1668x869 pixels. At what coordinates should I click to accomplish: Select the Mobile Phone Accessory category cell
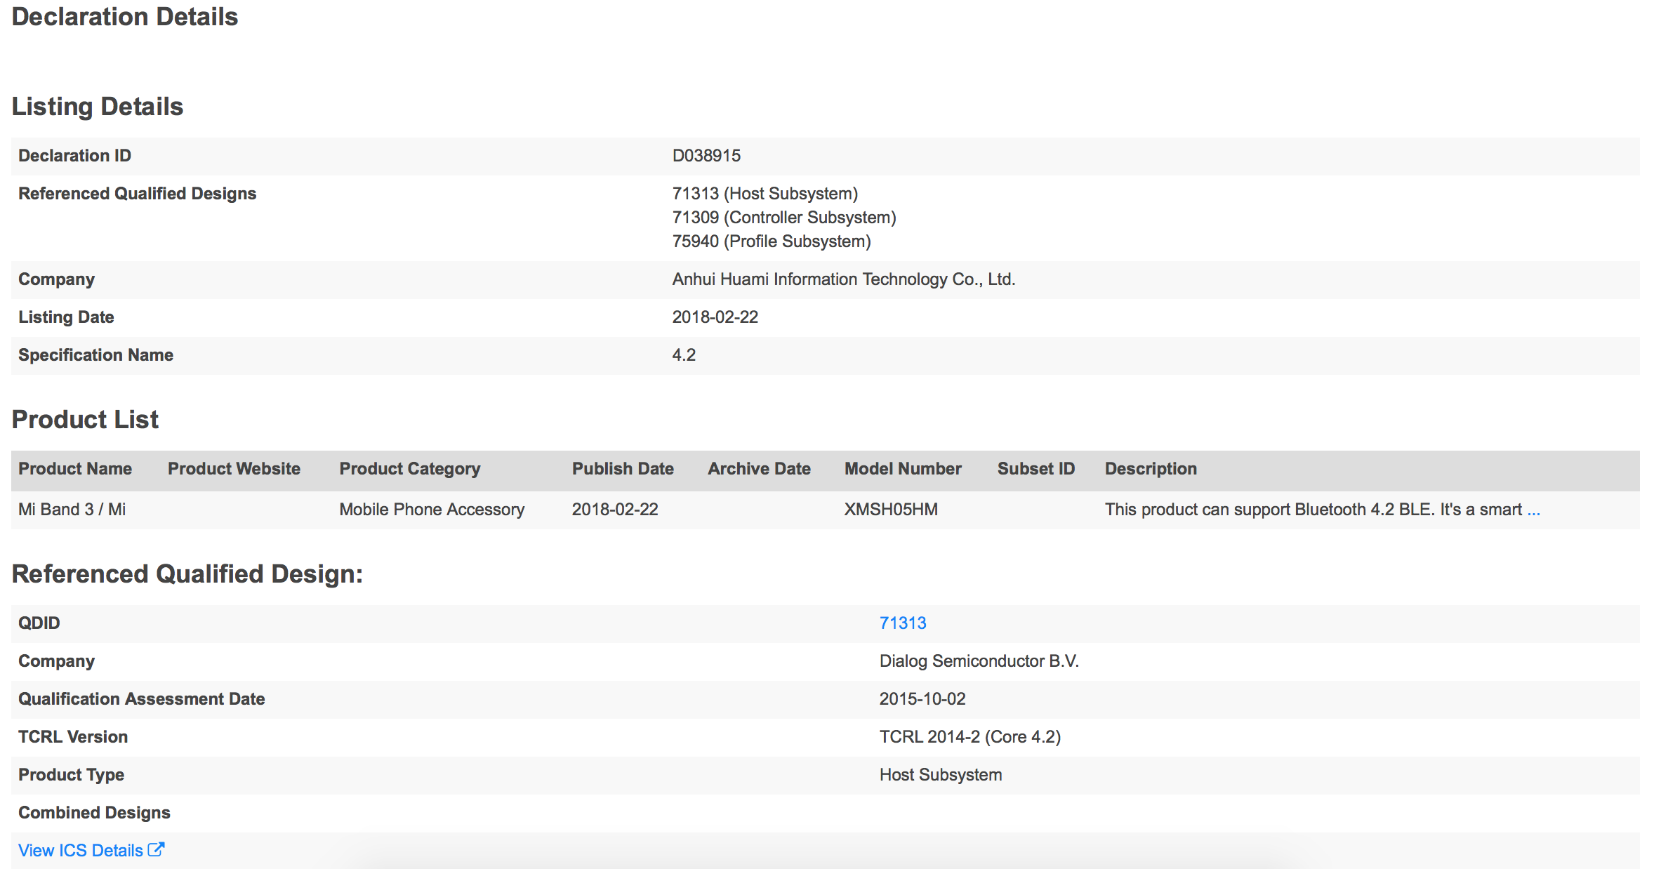432,510
